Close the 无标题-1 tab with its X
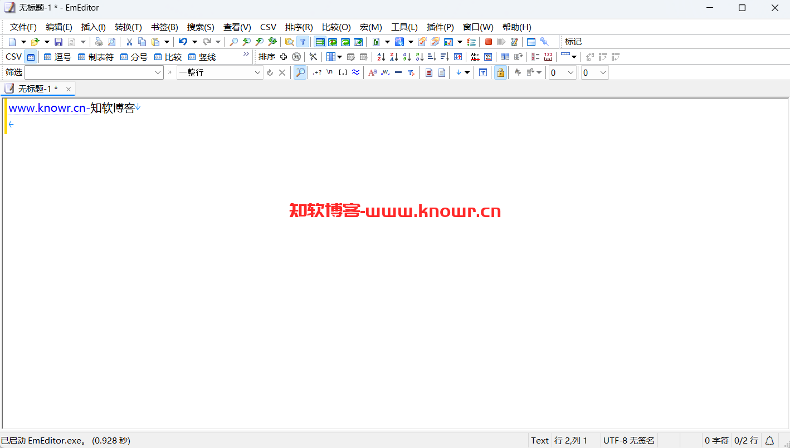790x448 pixels. point(69,89)
